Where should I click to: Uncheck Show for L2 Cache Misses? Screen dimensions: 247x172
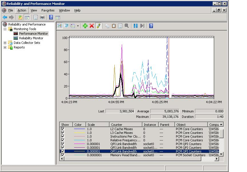63,129
